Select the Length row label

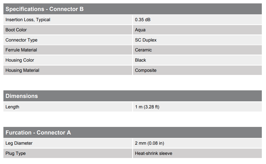point(12,107)
